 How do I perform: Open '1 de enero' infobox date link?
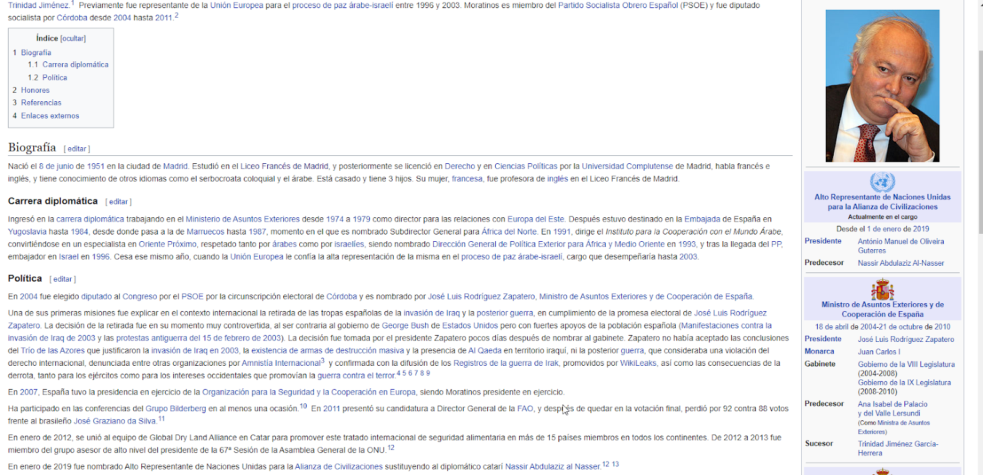[x=884, y=229]
